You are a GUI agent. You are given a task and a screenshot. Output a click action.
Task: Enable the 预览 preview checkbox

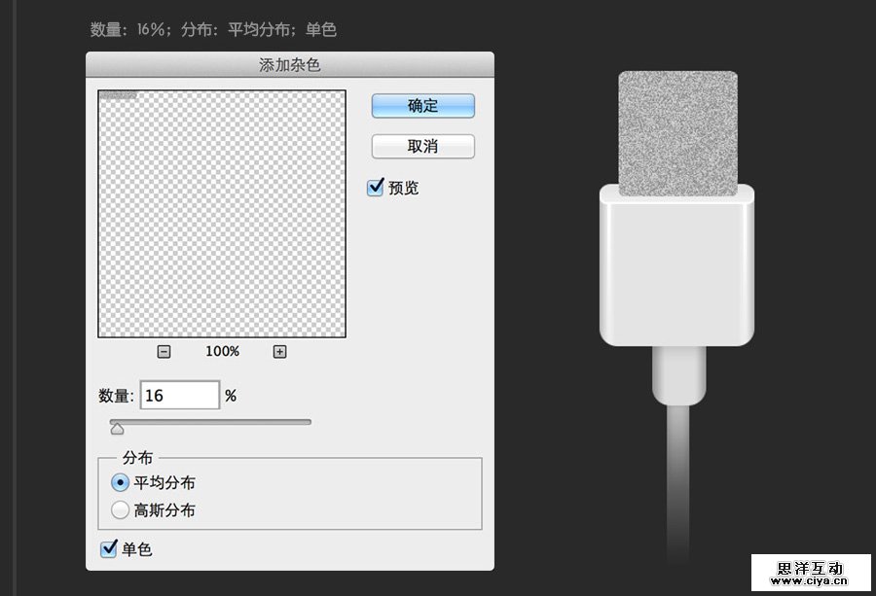(374, 188)
